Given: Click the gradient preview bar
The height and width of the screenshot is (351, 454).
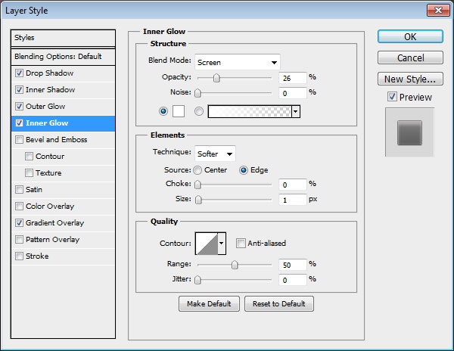Looking at the screenshot, I should pyautogui.click(x=248, y=111).
